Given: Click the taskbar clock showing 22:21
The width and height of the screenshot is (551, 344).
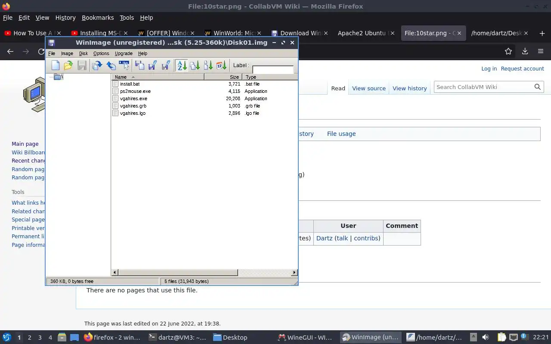Looking at the screenshot, I should coord(541,338).
